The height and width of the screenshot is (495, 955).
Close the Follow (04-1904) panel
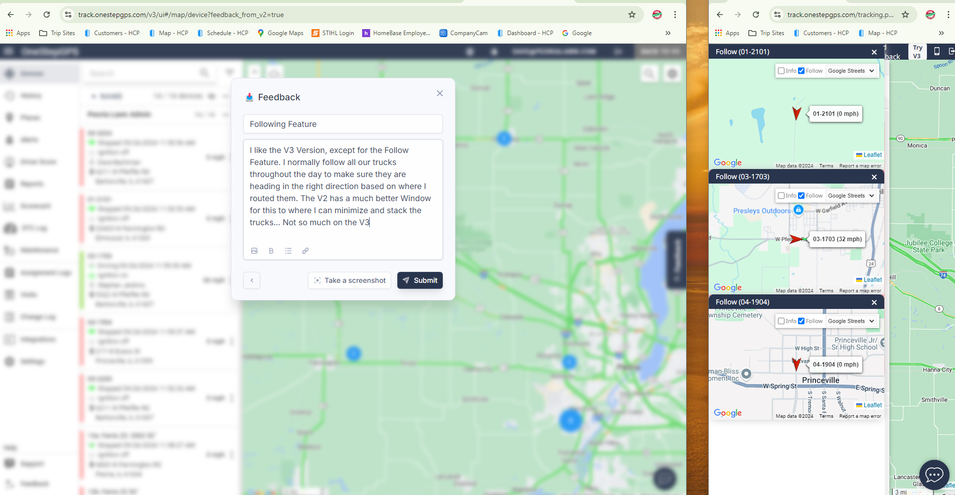click(x=874, y=302)
